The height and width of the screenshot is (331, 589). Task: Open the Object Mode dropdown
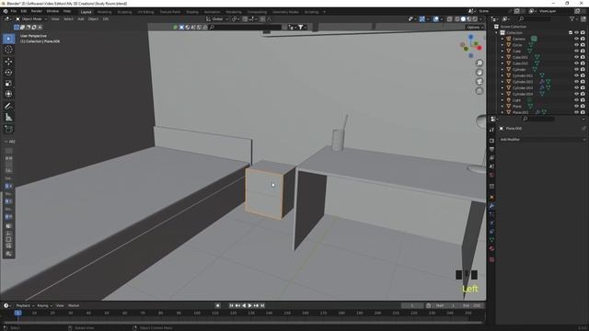[31, 18]
